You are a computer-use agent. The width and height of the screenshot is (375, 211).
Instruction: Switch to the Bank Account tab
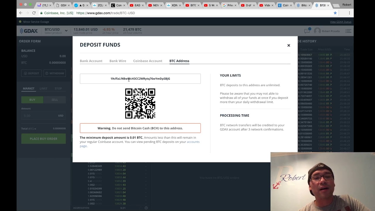pos(91,61)
